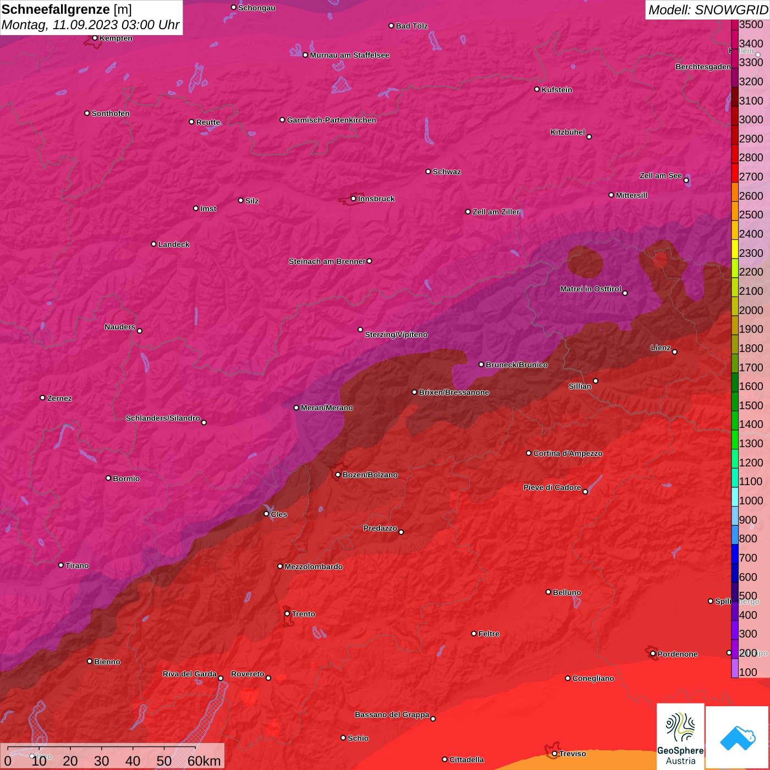Click the Bruneck/Brunico label
The height and width of the screenshot is (770, 770).
point(516,365)
